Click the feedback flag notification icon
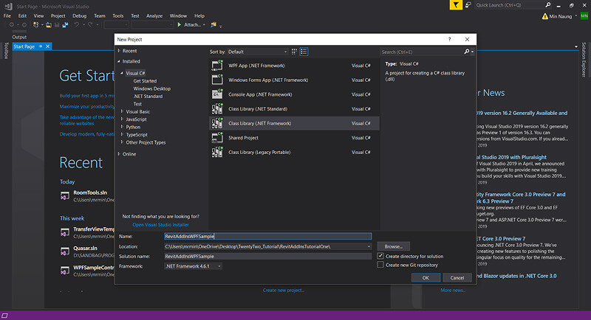 457,5
